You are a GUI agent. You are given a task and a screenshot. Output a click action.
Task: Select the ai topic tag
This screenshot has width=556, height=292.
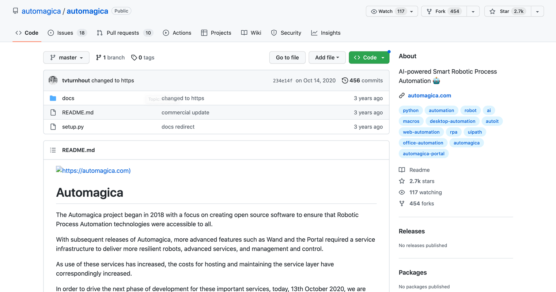(x=489, y=110)
